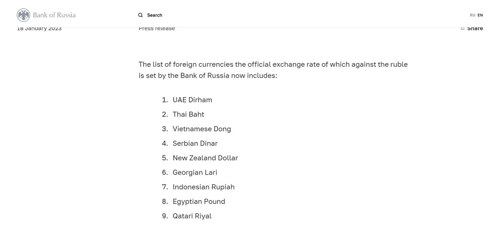Click the Press release category label
Screen dimensions: 497x227
pyautogui.click(x=157, y=29)
